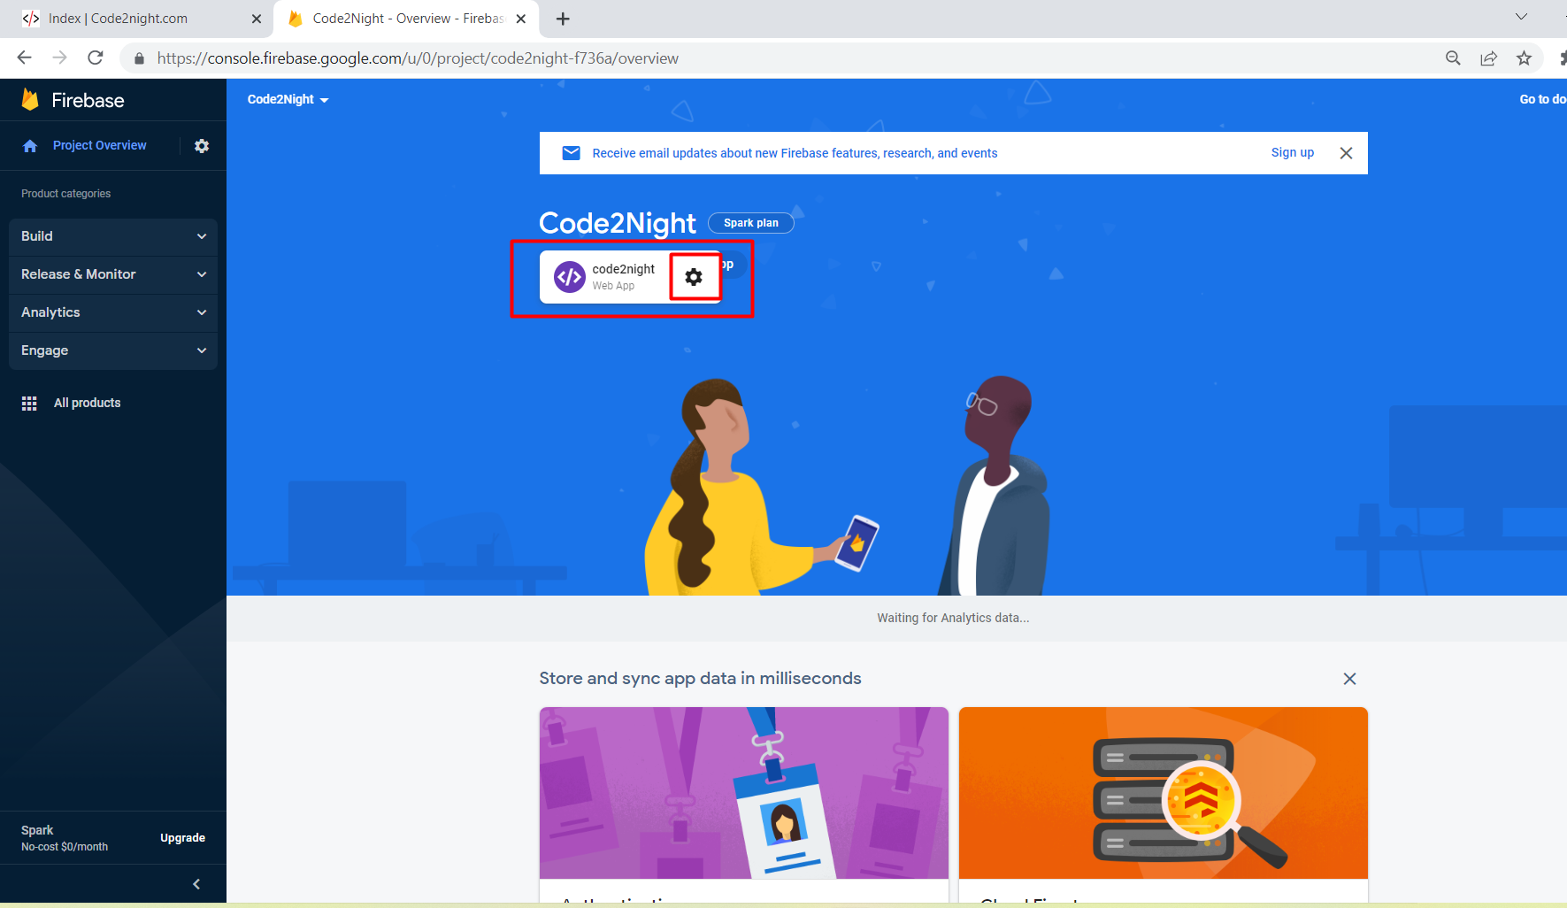Click the Project Overview home icon
This screenshot has height=908, width=1567.
[x=30, y=146]
